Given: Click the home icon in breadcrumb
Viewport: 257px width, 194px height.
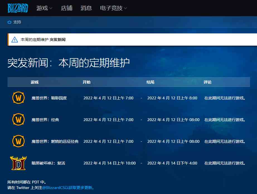Looking at the screenshot, I should click(9, 22).
